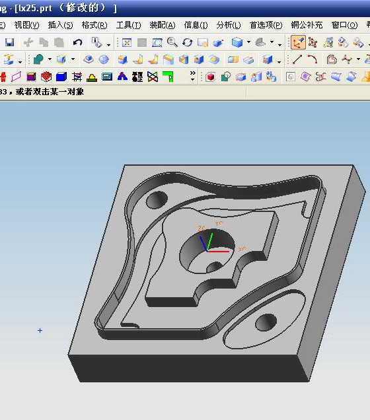Open dropdown next to teal extrude icon
Viewport: 370px width, 420px height.
[50, 59]
